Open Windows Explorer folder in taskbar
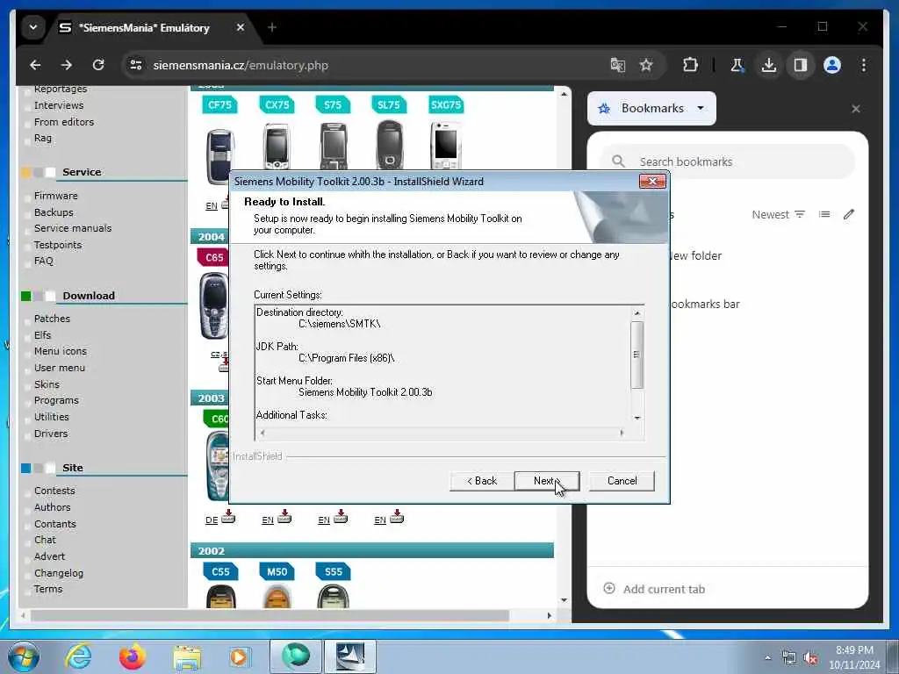The image size is (899, 674). pos(187,658)
